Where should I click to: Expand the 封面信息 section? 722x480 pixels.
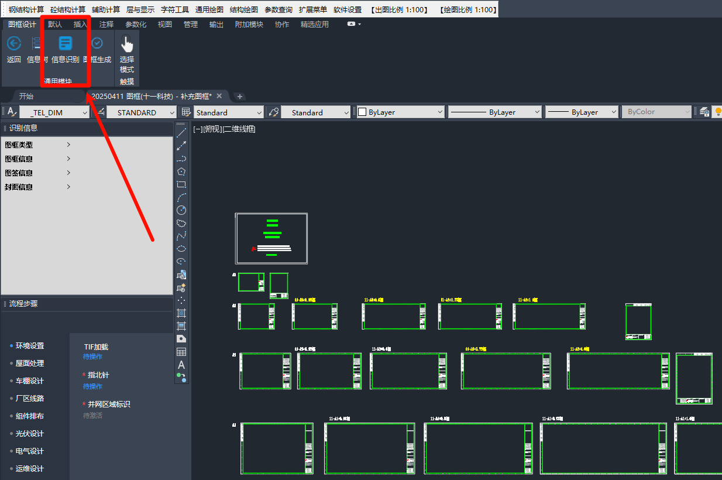[68, 187]
